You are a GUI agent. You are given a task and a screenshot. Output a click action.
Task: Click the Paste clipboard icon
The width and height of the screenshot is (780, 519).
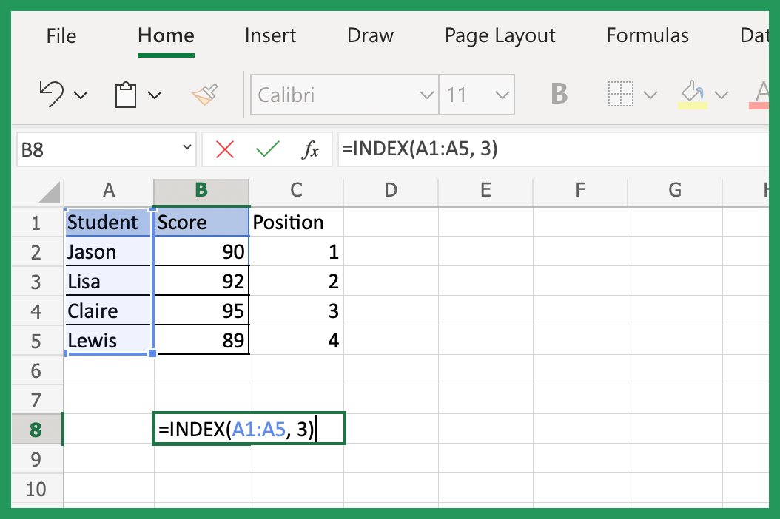[127, 94]
